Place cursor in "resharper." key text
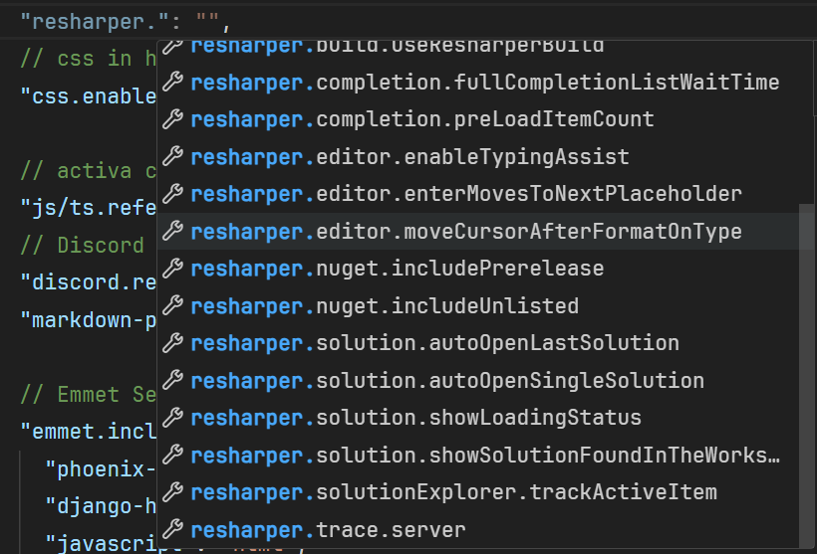This screenshot has height=554, width=817. 95,22
